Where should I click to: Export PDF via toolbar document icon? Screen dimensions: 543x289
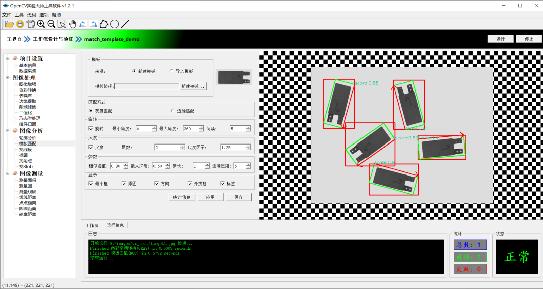point(31,24)
